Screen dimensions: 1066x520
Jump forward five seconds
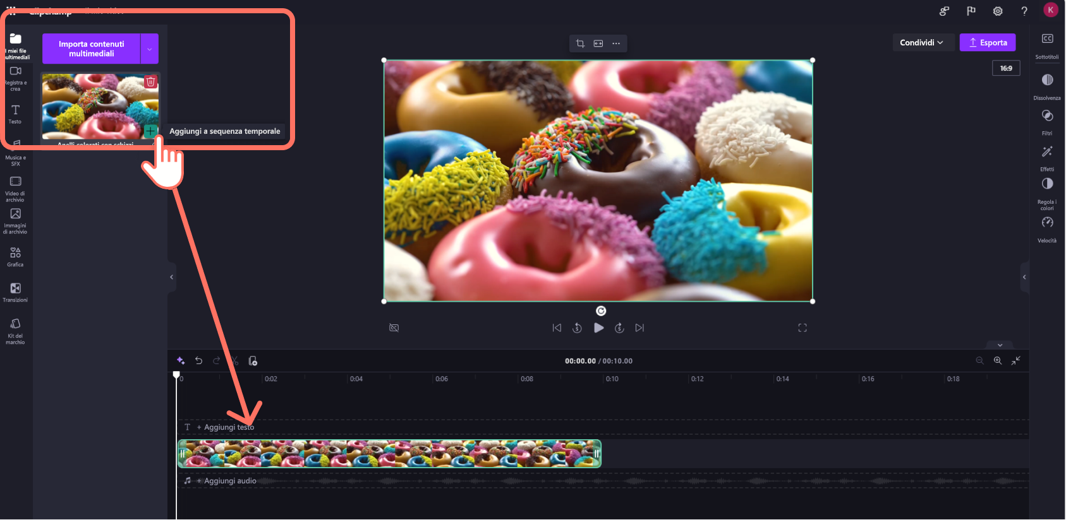click(619, 328)
